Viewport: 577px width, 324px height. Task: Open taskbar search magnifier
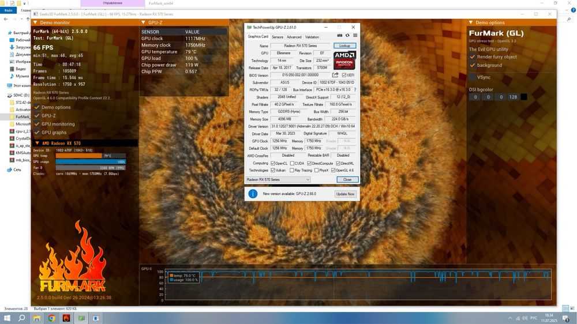[x=22, y=318]
